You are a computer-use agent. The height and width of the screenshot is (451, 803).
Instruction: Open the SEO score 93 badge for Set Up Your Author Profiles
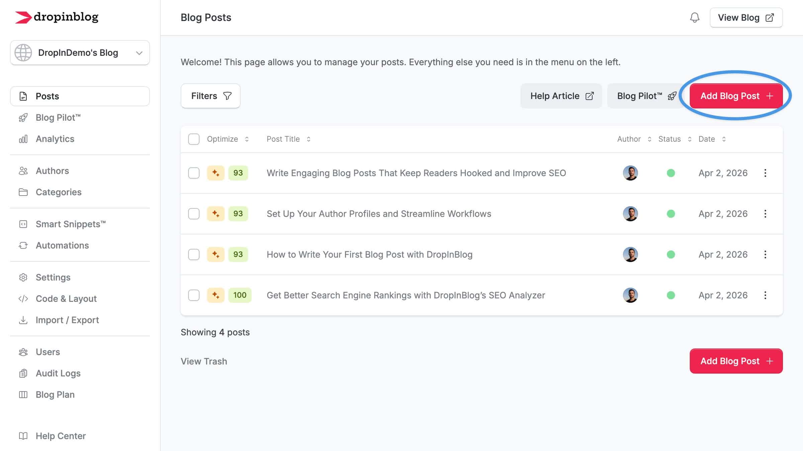pos(238,214)
